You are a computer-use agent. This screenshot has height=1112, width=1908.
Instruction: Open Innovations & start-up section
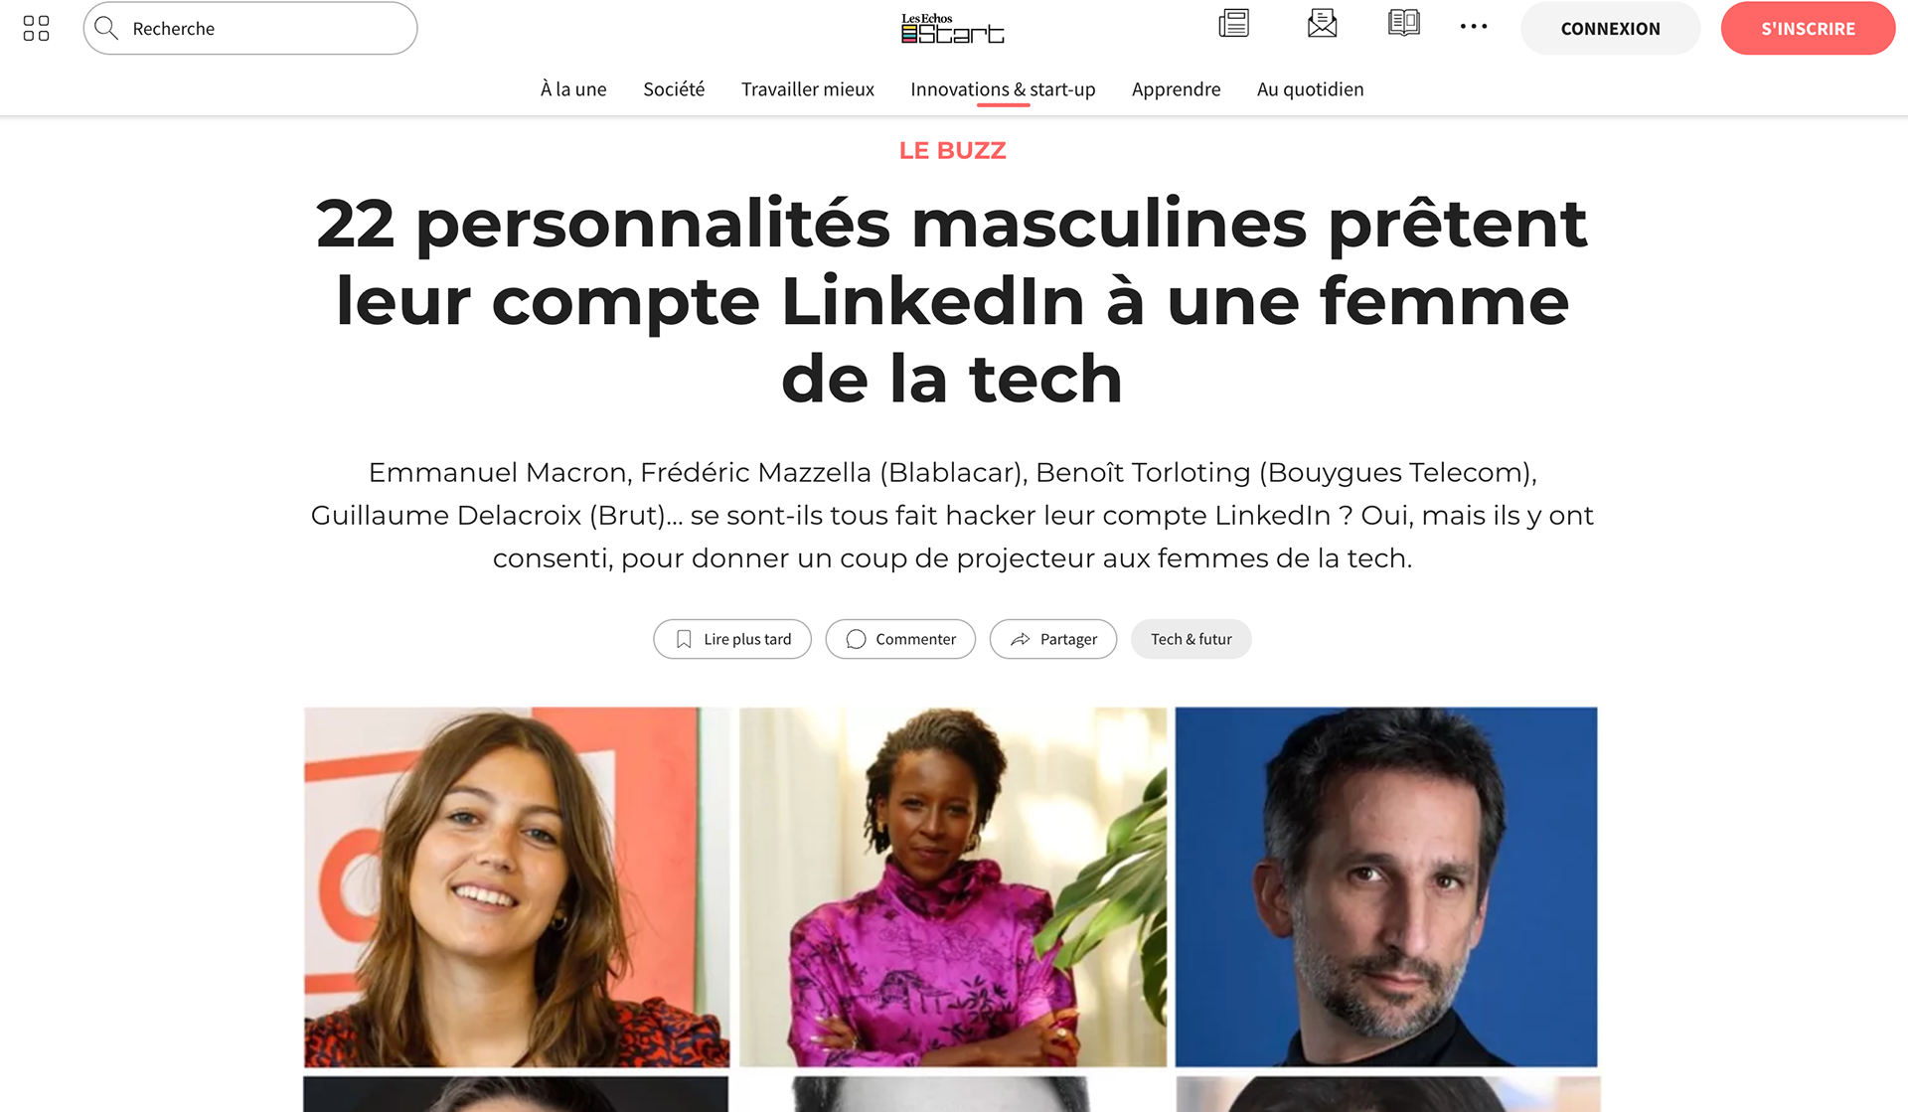1003,89
